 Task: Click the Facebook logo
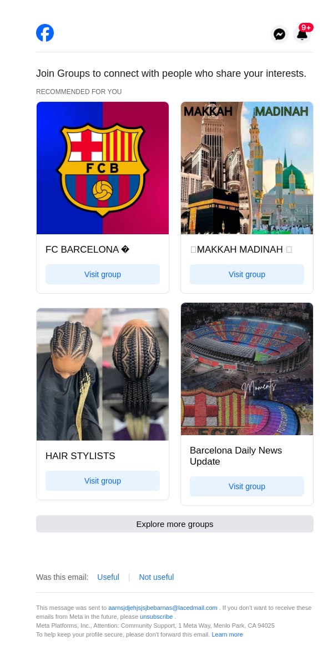pyautogui.click(x=45, y=33)
